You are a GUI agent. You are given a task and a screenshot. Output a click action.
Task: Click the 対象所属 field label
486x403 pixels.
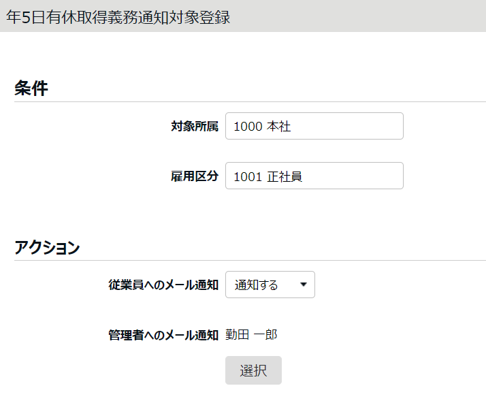(194, 127)
